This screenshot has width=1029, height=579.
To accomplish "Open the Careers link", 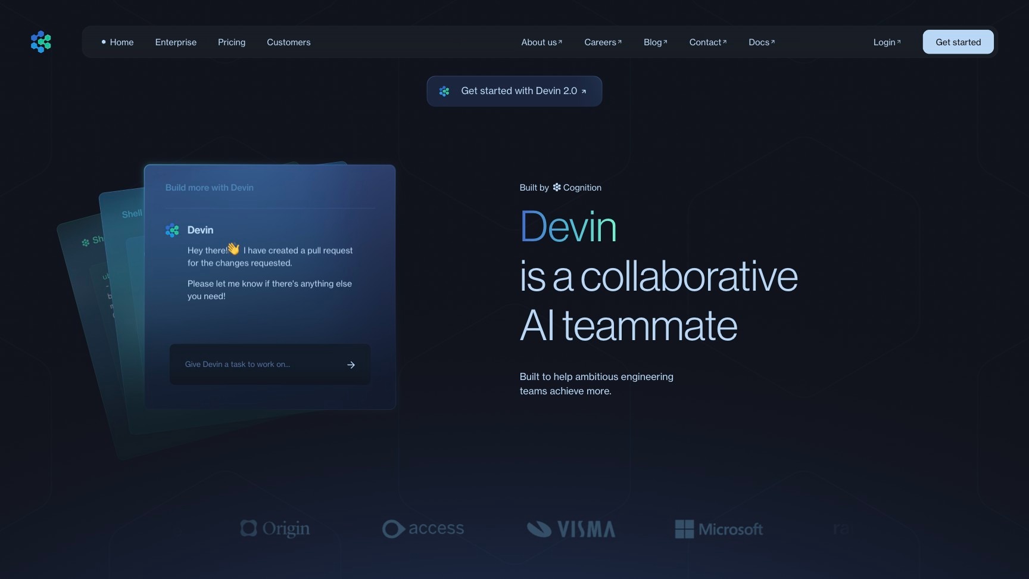I will 602,42.
